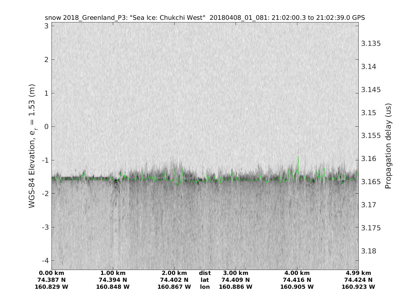Pick the 74.409 N latitude label
This screenshot has height=297, width=396.
[x=236, y=280]
